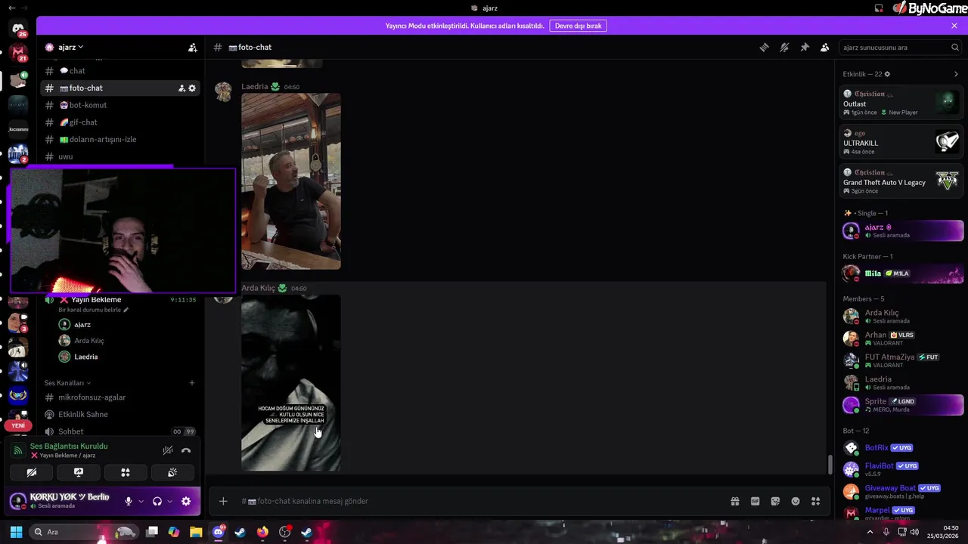The width and height of the screenshot is (968, 544).
Task: Open user settings gear
Action: pyautogui.click(x=186, y=501)
